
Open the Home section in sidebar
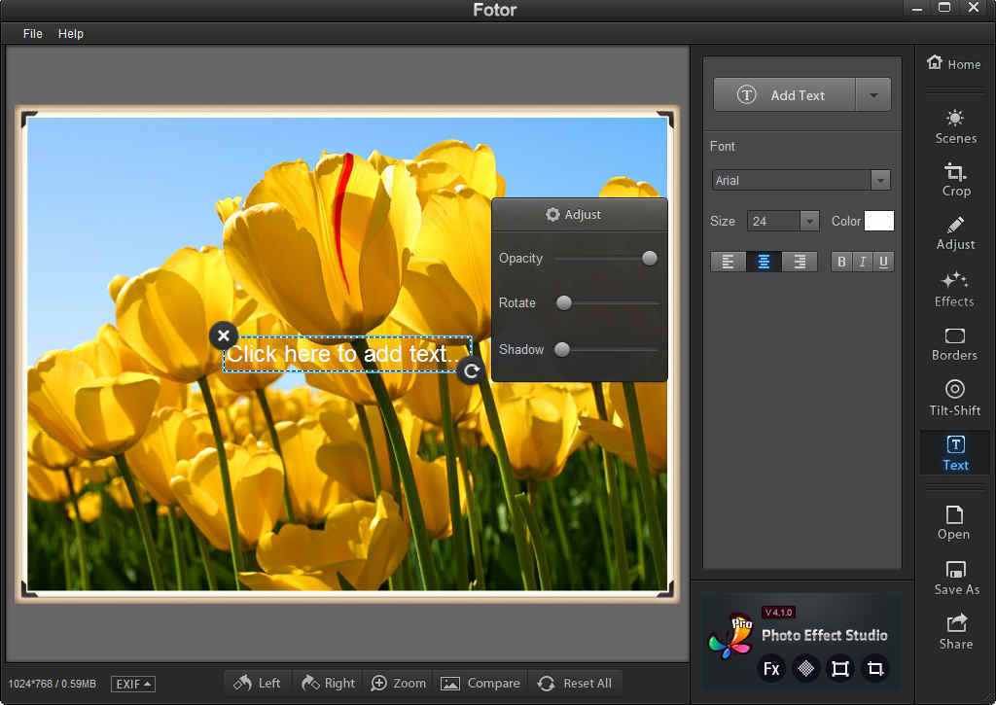(953, 63)
